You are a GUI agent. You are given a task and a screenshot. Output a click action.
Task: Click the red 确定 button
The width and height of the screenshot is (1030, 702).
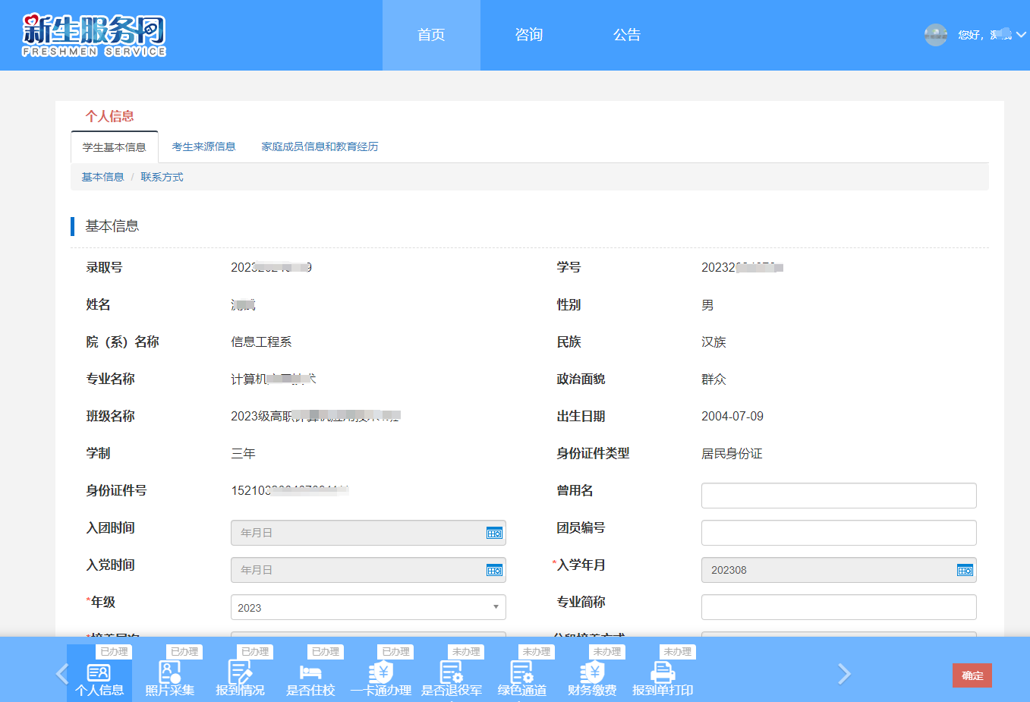pyautogui.click(x=972, y=675)
